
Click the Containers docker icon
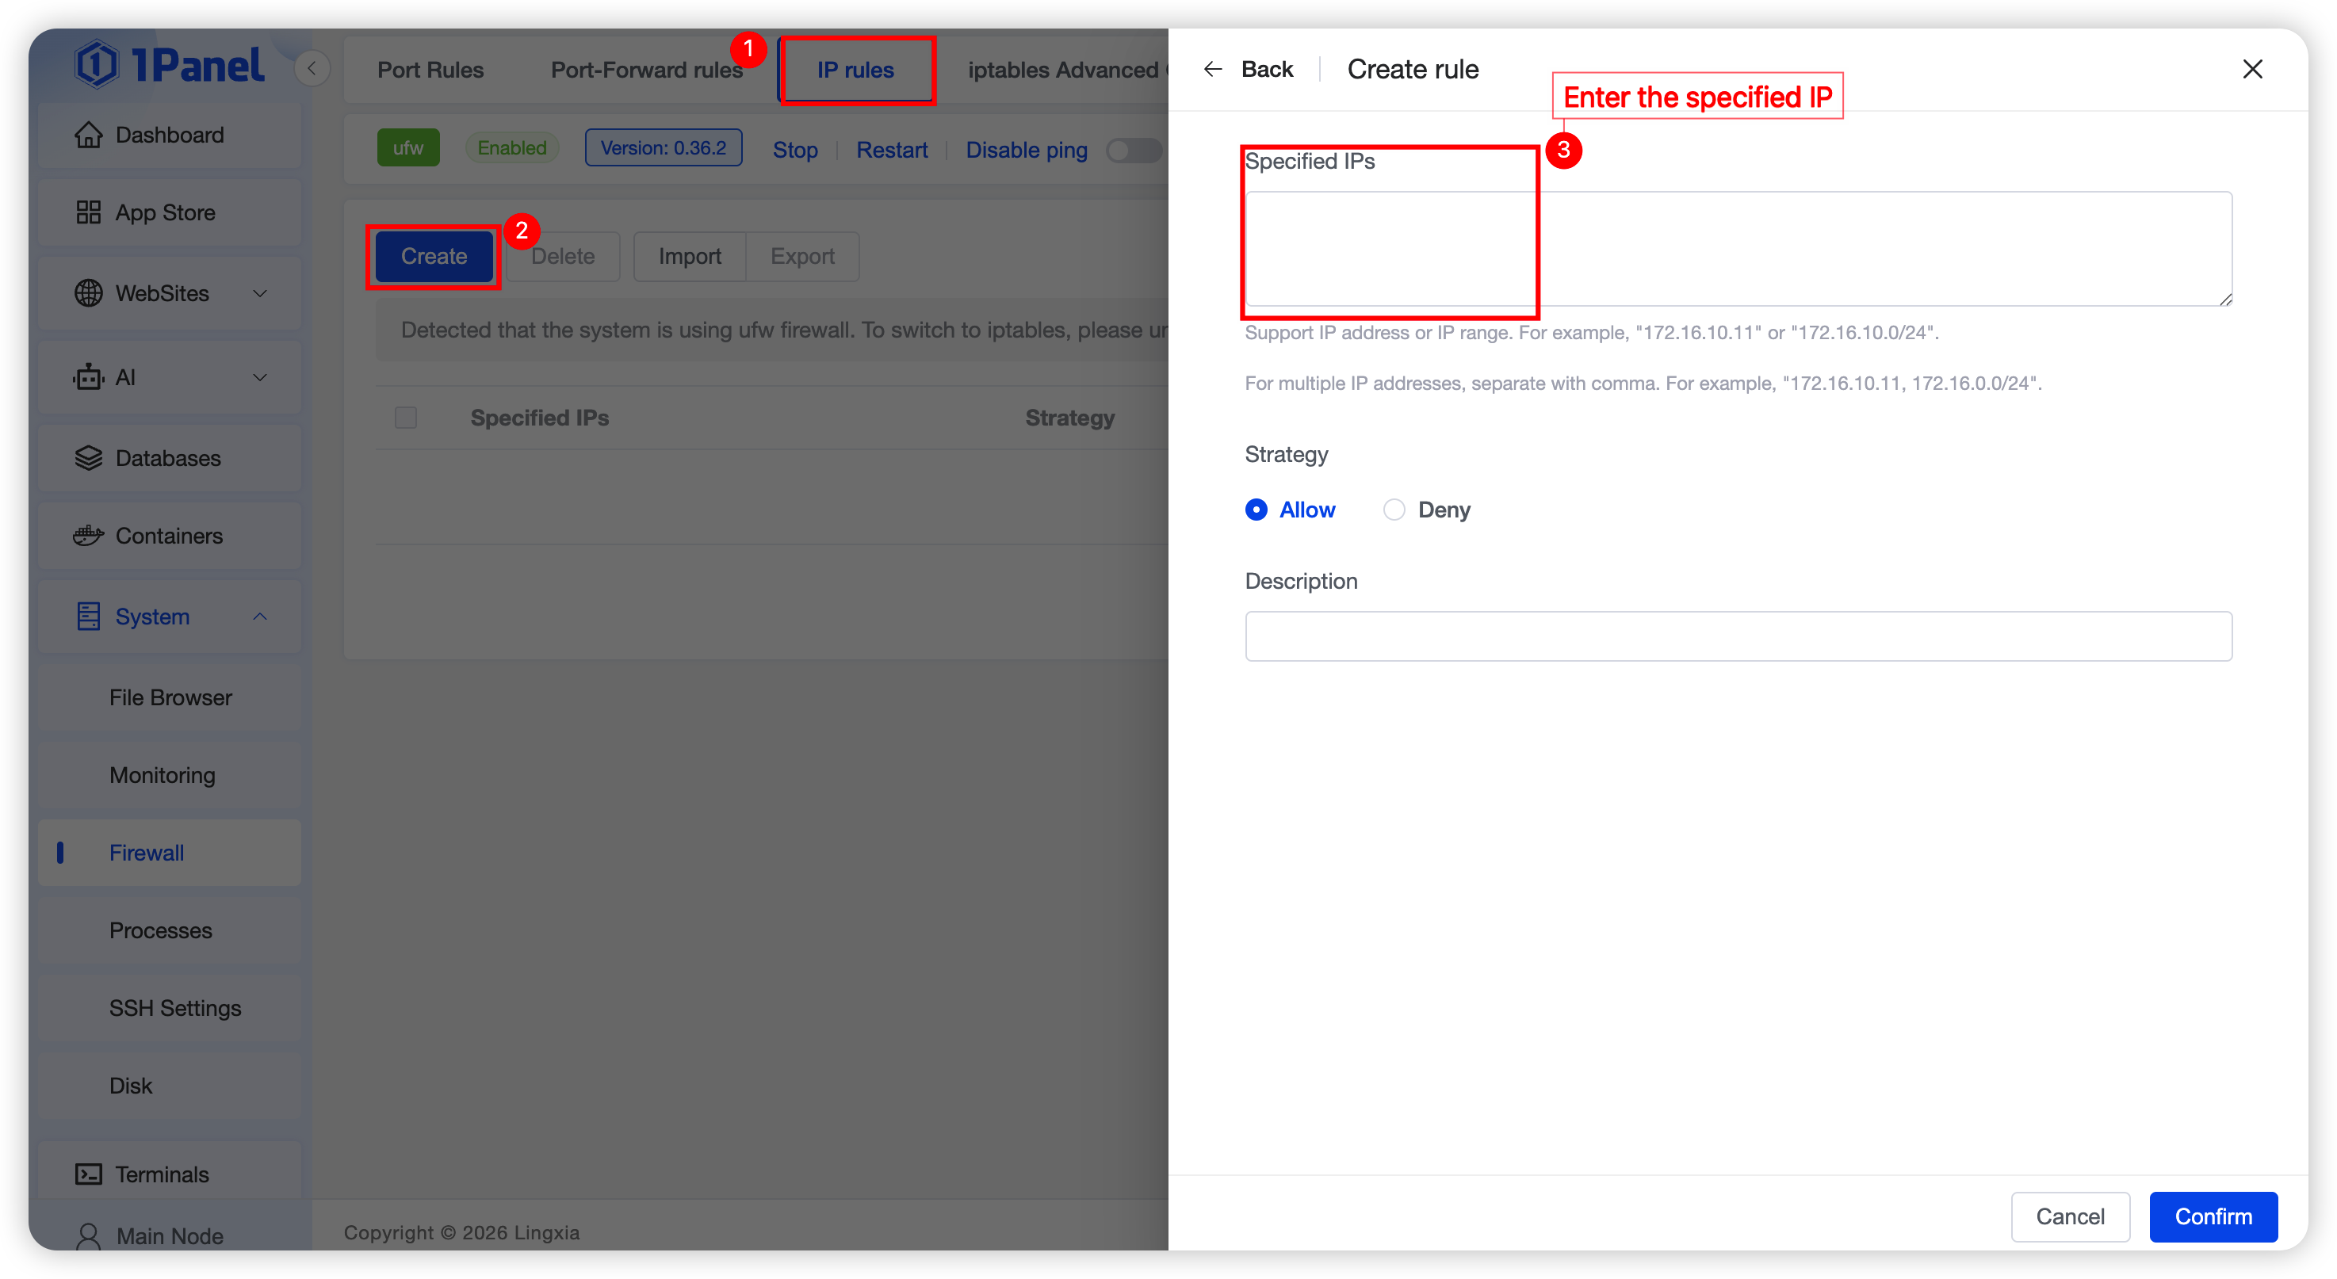pos(88,536)
